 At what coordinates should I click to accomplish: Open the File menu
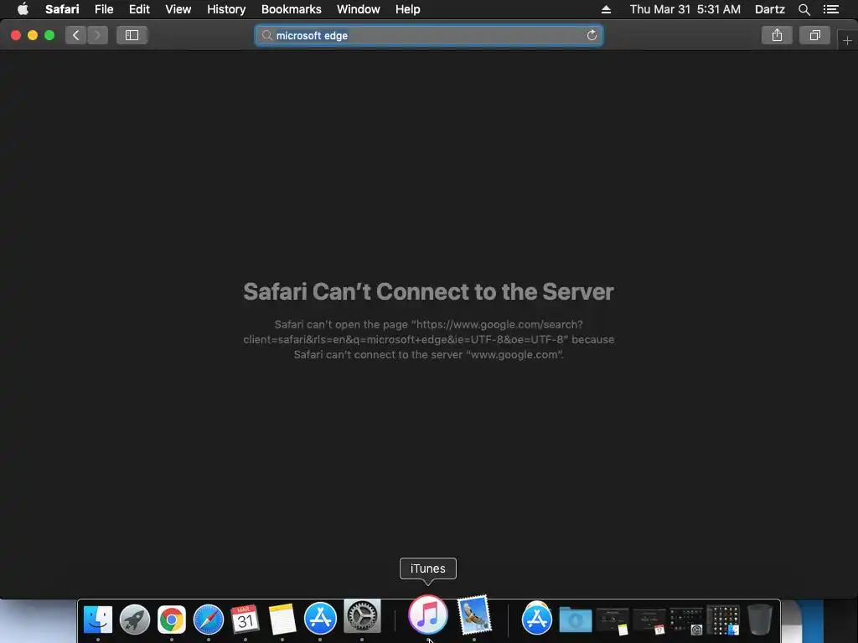tap(104, 9)
